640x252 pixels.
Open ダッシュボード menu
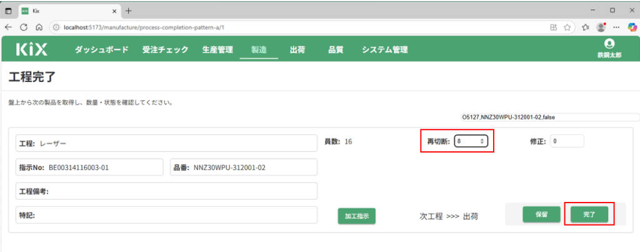click(102, 50)
